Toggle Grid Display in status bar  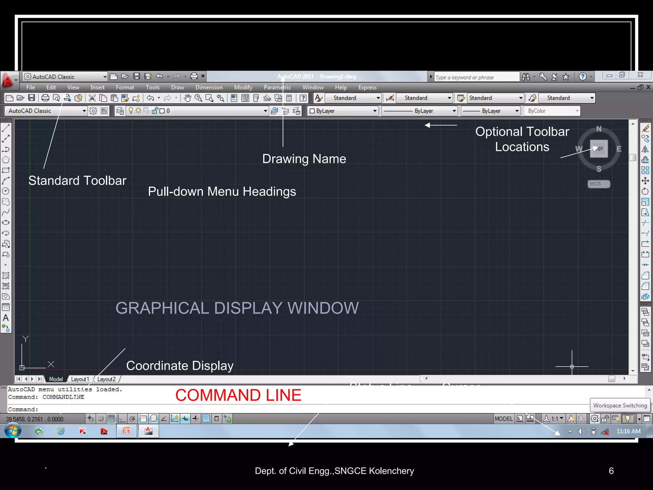pyautogui.click(x=111, y=419)
